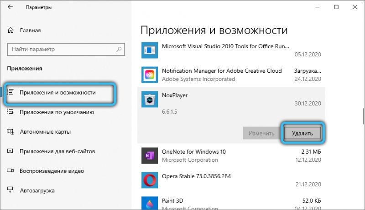Viewport: 365px width, 210px height.
Task: Click the Воспроизведение видео camera icon
Action: [x=10, y=170]
